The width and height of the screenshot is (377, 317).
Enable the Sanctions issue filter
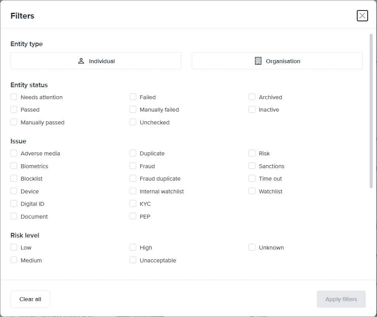click(252, 166)
